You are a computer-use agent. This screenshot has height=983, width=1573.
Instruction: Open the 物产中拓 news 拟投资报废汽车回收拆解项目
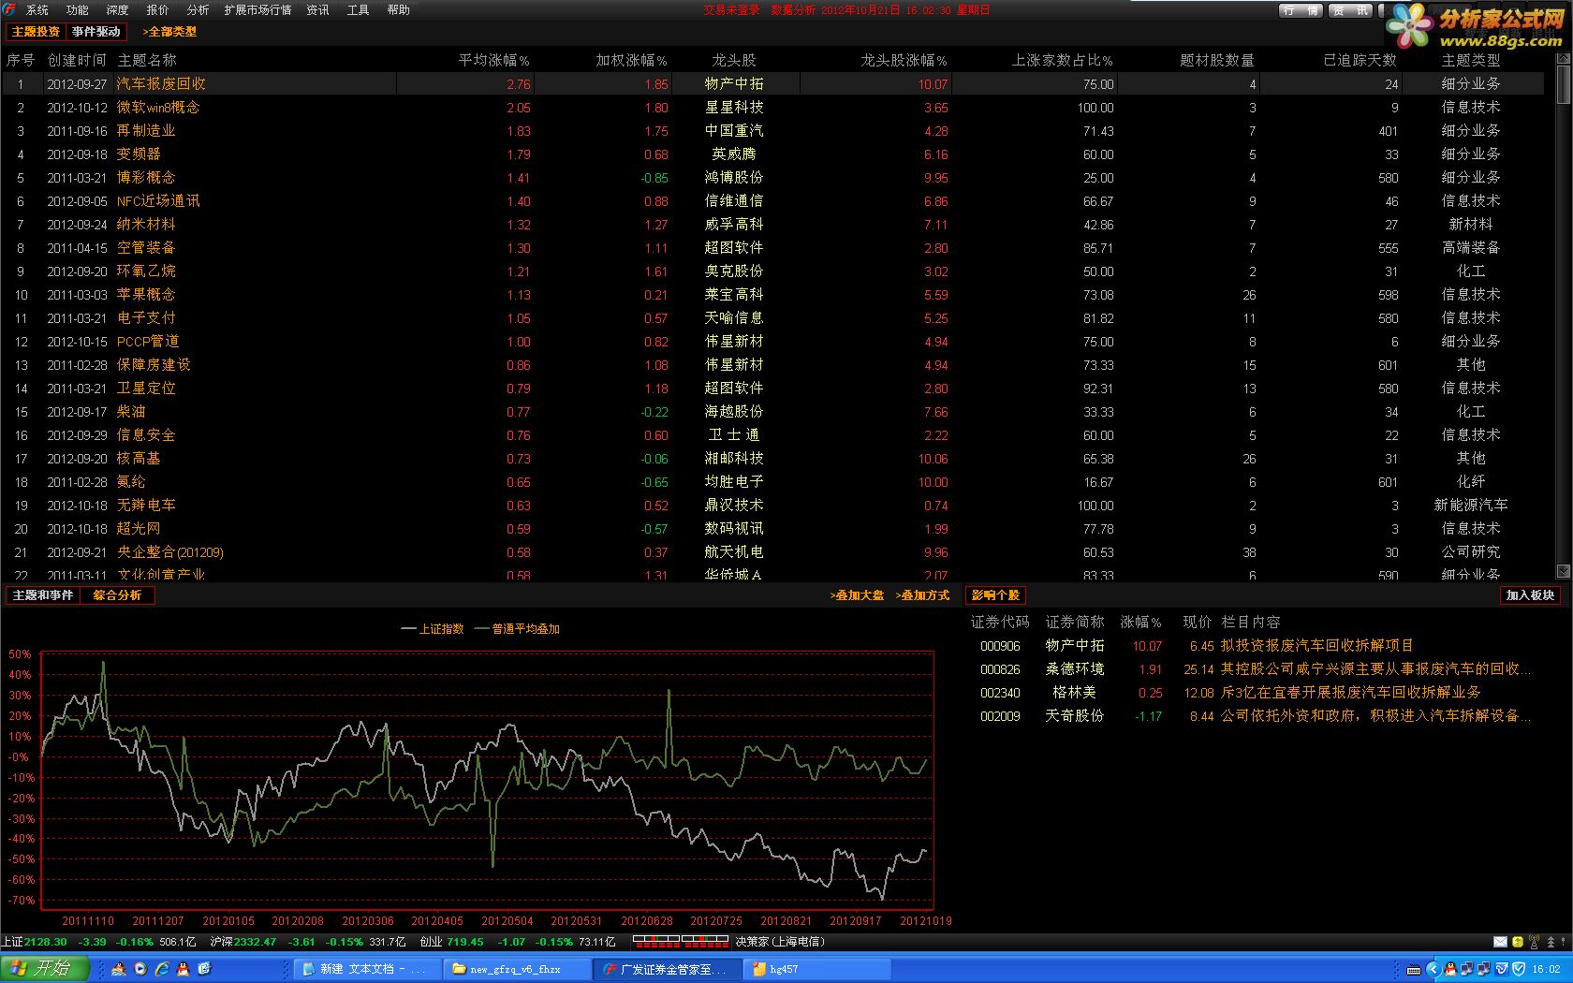coord(1316,646)
